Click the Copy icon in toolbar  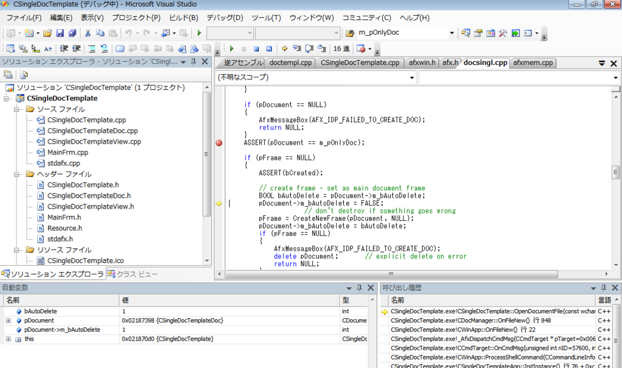(x=100, y=33)
